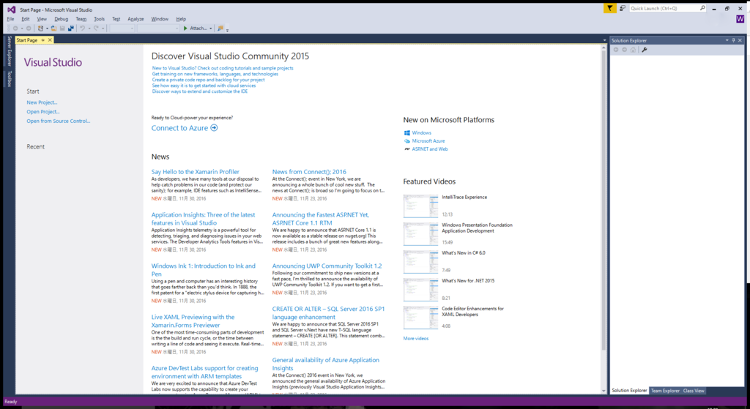Click the Undo toolbar icon
The width and height of the screenshot is (750, 409).
pyautogui.click(x=82, y=29)
